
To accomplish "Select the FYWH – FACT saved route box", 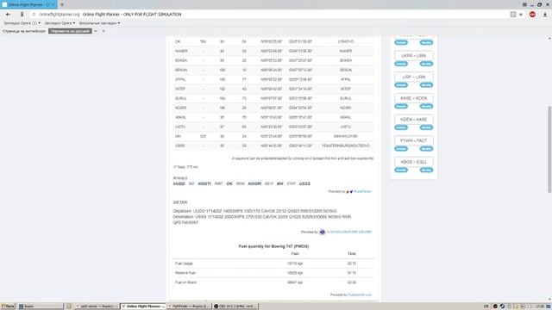I will 414,140.
